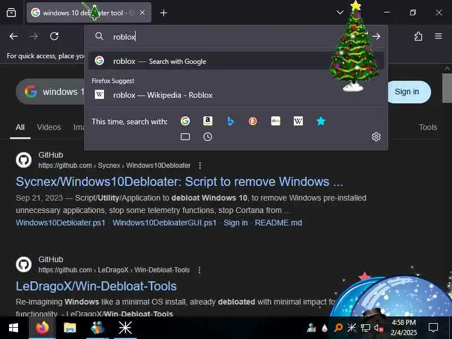Open the README.md sublink
Image resolution: width=452 pixels, height=339 pixels.
279,223
